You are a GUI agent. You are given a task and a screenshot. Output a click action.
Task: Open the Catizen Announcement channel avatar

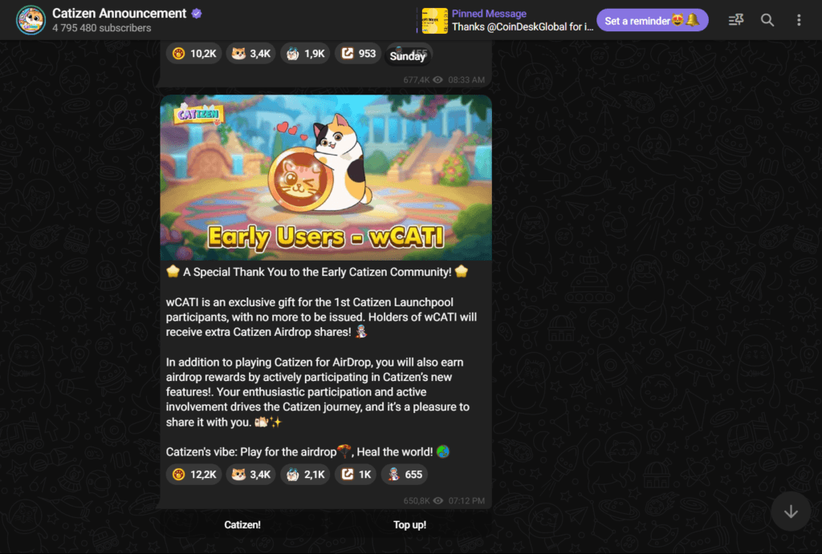click(x=31, y=20)
